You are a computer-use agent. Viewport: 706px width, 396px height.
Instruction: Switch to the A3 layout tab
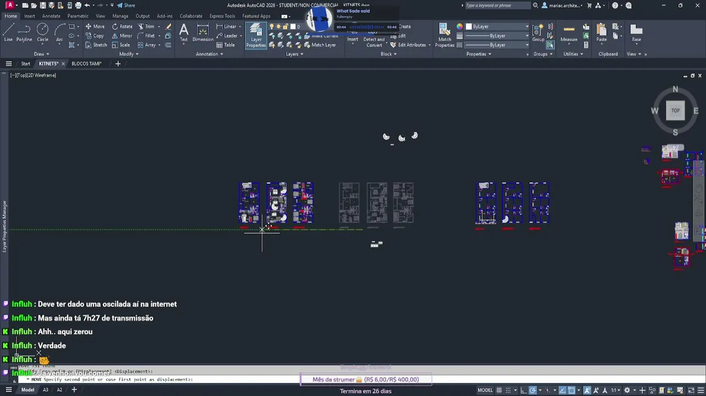pos(46,390)
